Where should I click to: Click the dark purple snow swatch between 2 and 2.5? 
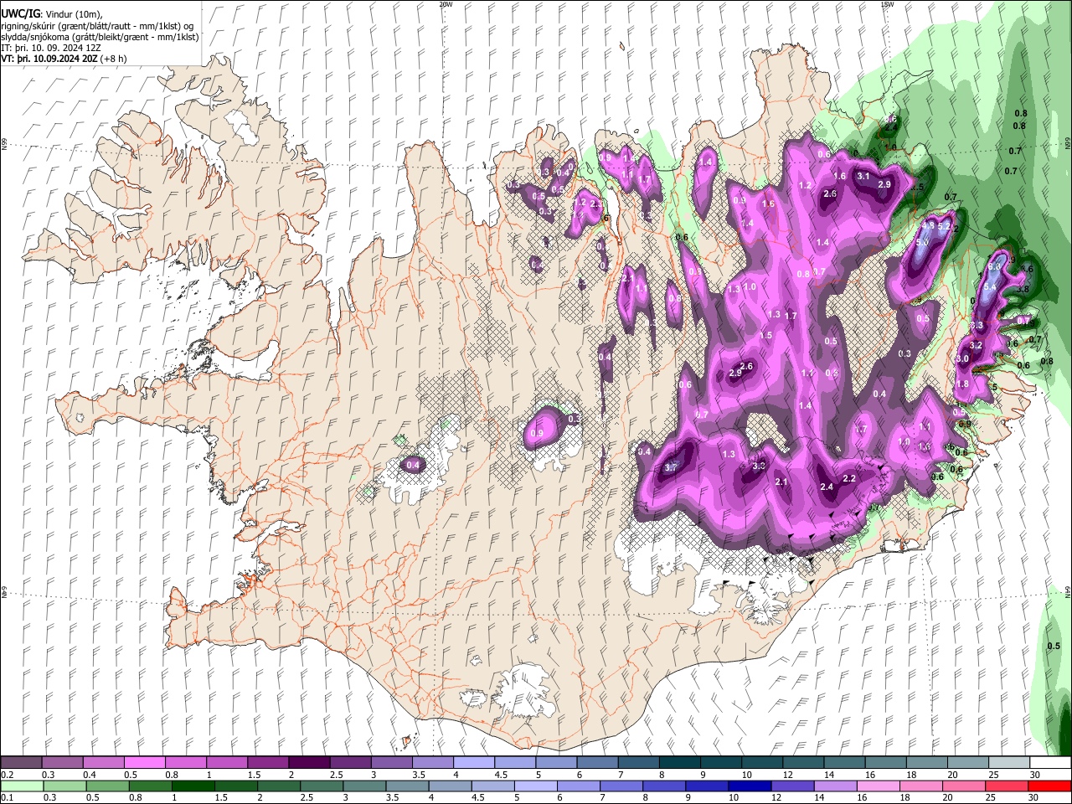point(308,763)
